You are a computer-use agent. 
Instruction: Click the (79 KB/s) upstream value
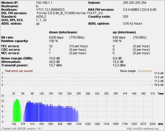click(x=140, y=37)
